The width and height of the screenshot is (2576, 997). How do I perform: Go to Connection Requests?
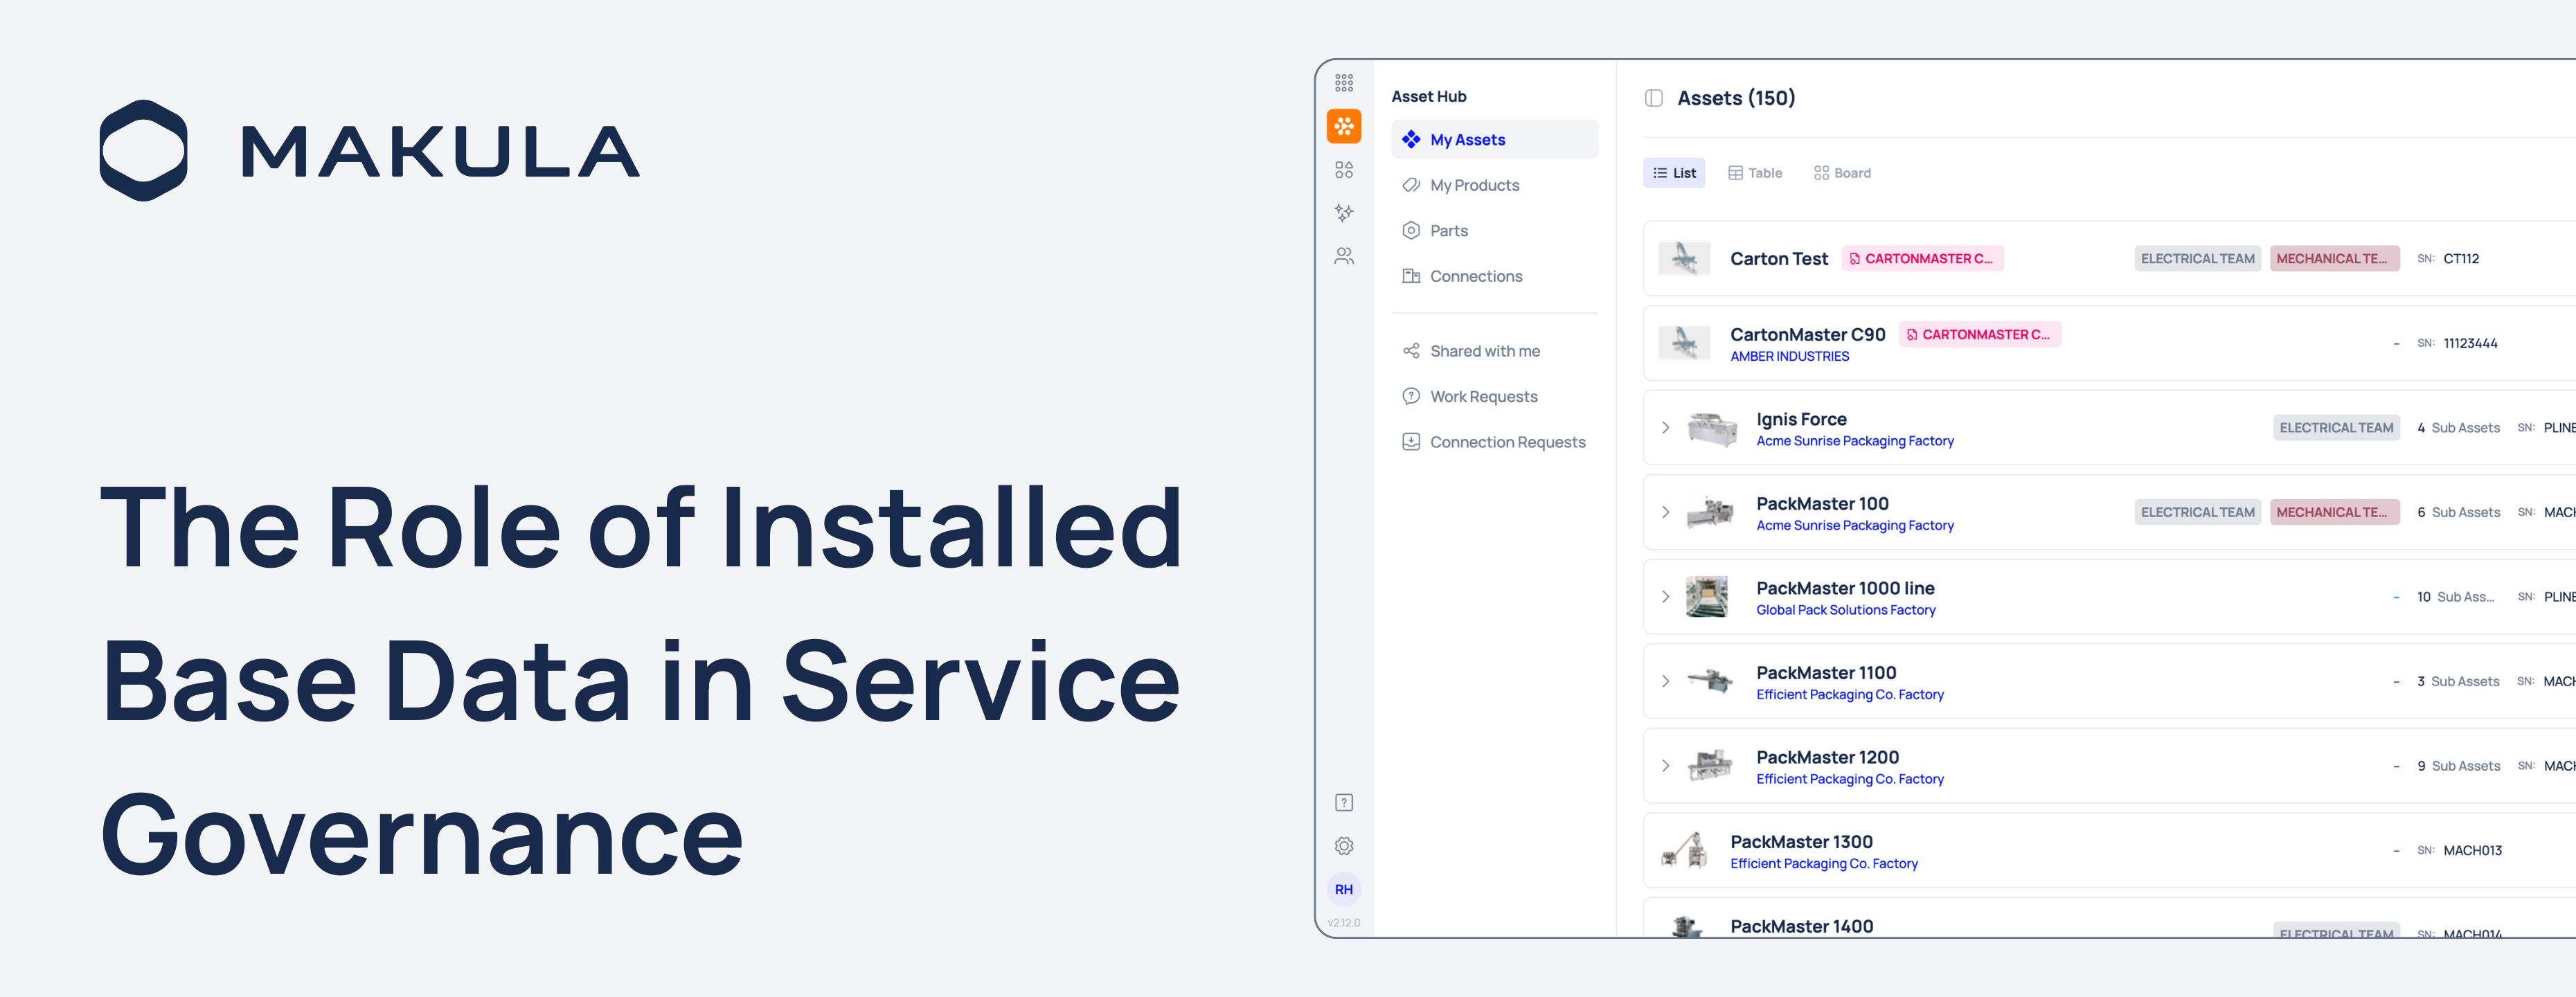[1507, 442]
